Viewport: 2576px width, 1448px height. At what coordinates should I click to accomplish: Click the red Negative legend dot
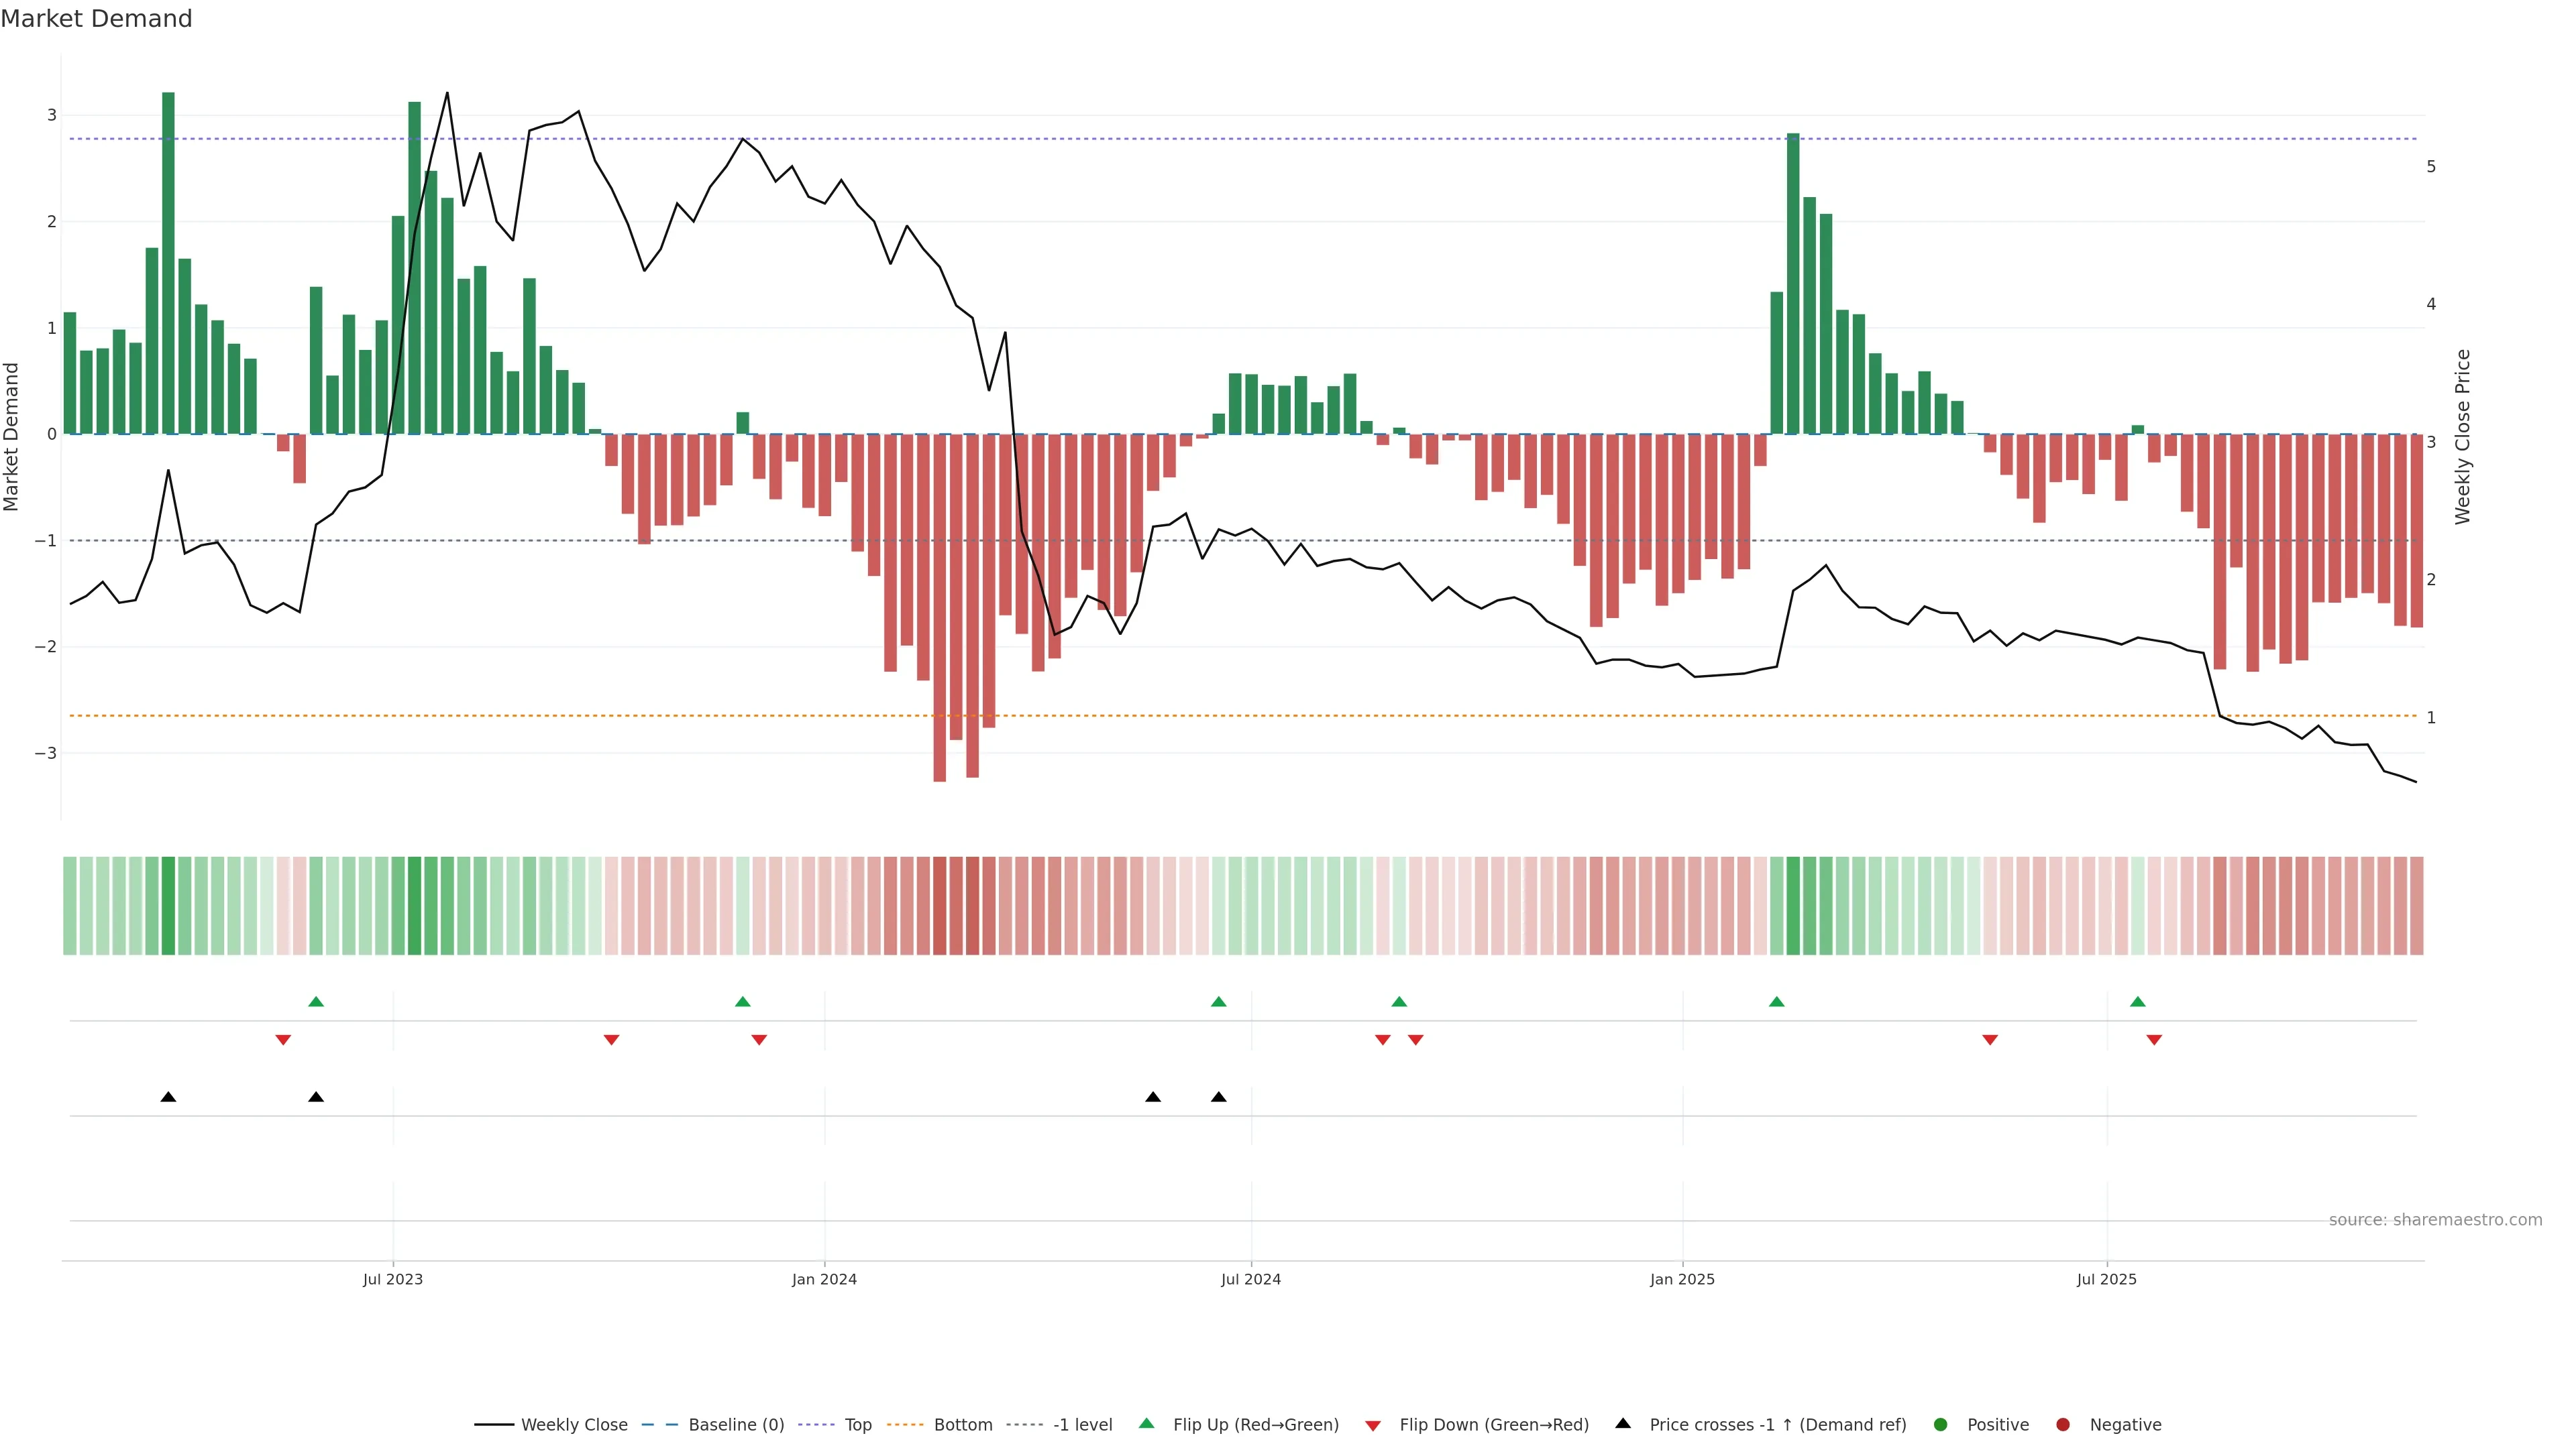pos(2063,1425)
